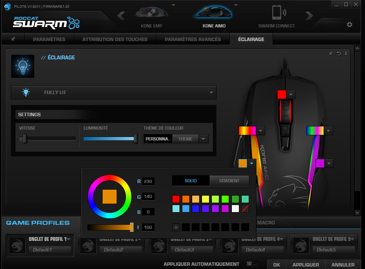
Task: Select the Kone EMP device icon
Action: click(x=151, y=12)
